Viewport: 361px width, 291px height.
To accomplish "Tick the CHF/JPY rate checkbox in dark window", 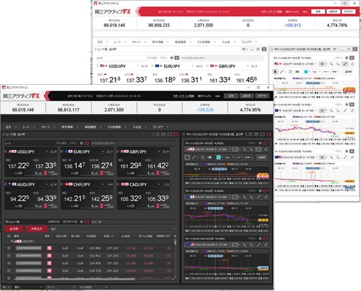I will (62, 184).
